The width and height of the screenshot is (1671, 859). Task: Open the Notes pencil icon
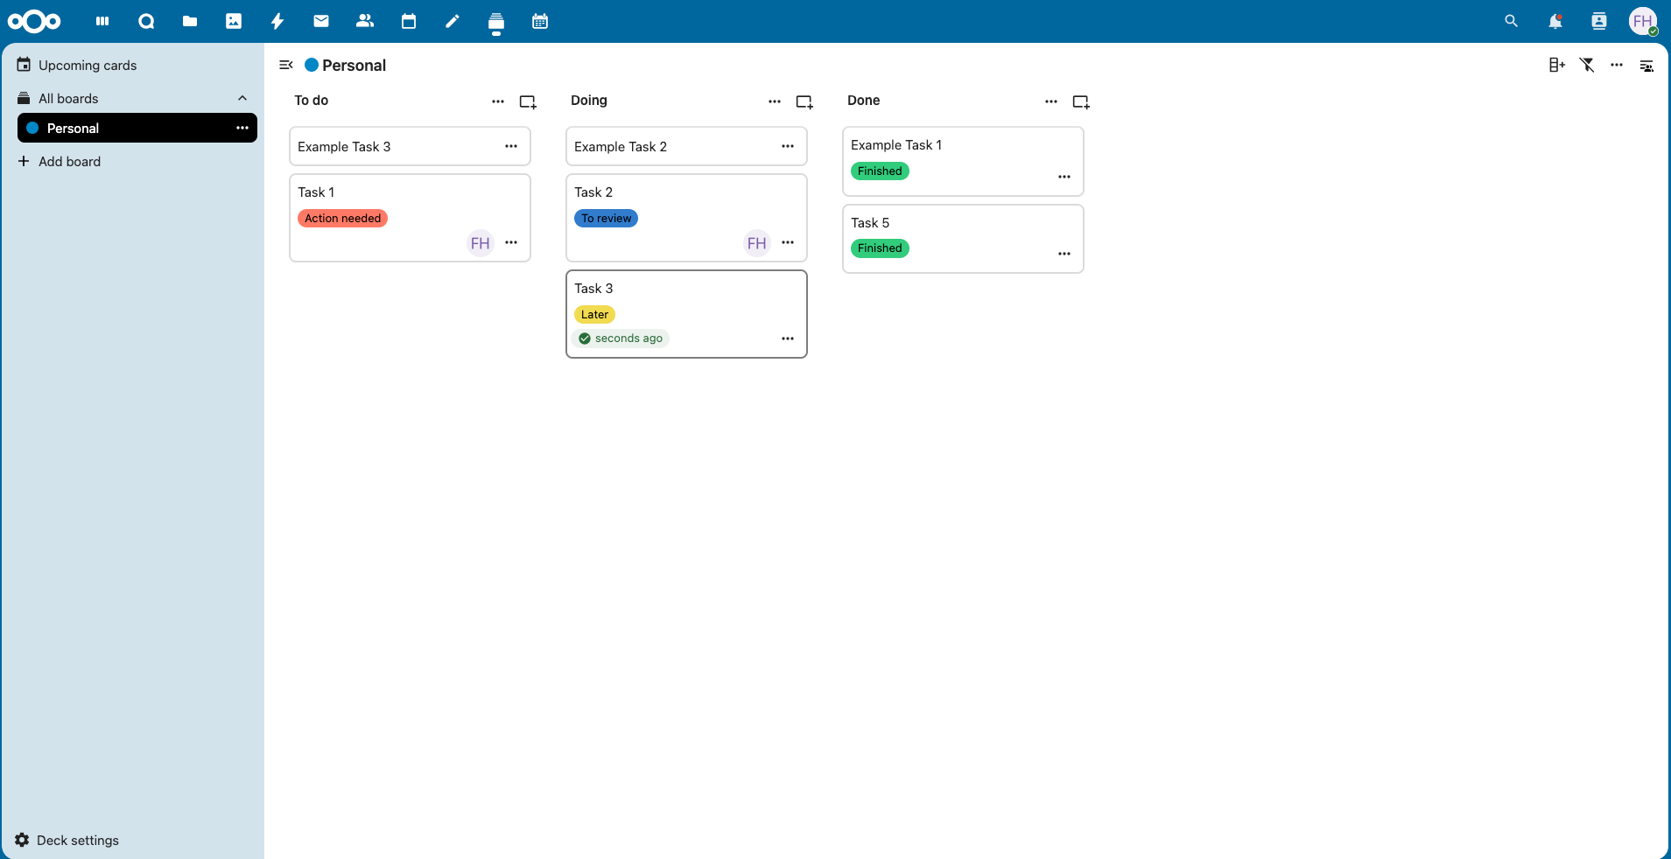click(x=453, y=21)
